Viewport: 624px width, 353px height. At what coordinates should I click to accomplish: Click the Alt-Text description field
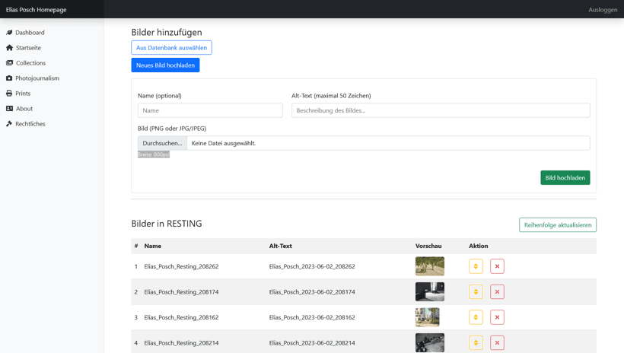(x=440, y=110)
